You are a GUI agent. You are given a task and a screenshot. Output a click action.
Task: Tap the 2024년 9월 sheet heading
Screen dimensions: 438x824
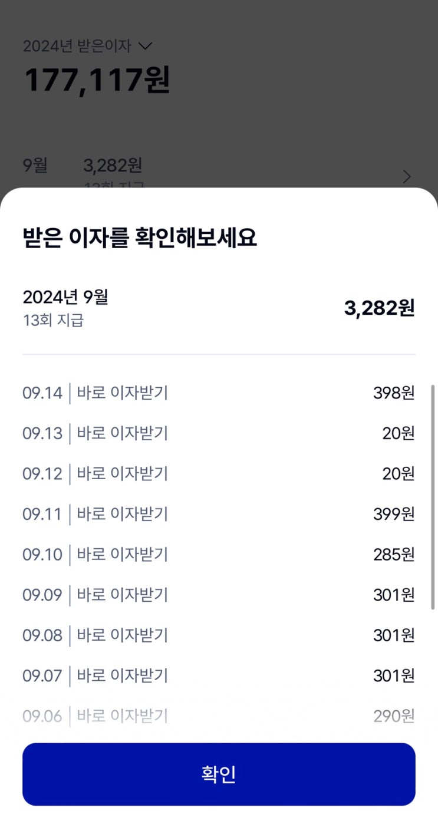[65, 297]
